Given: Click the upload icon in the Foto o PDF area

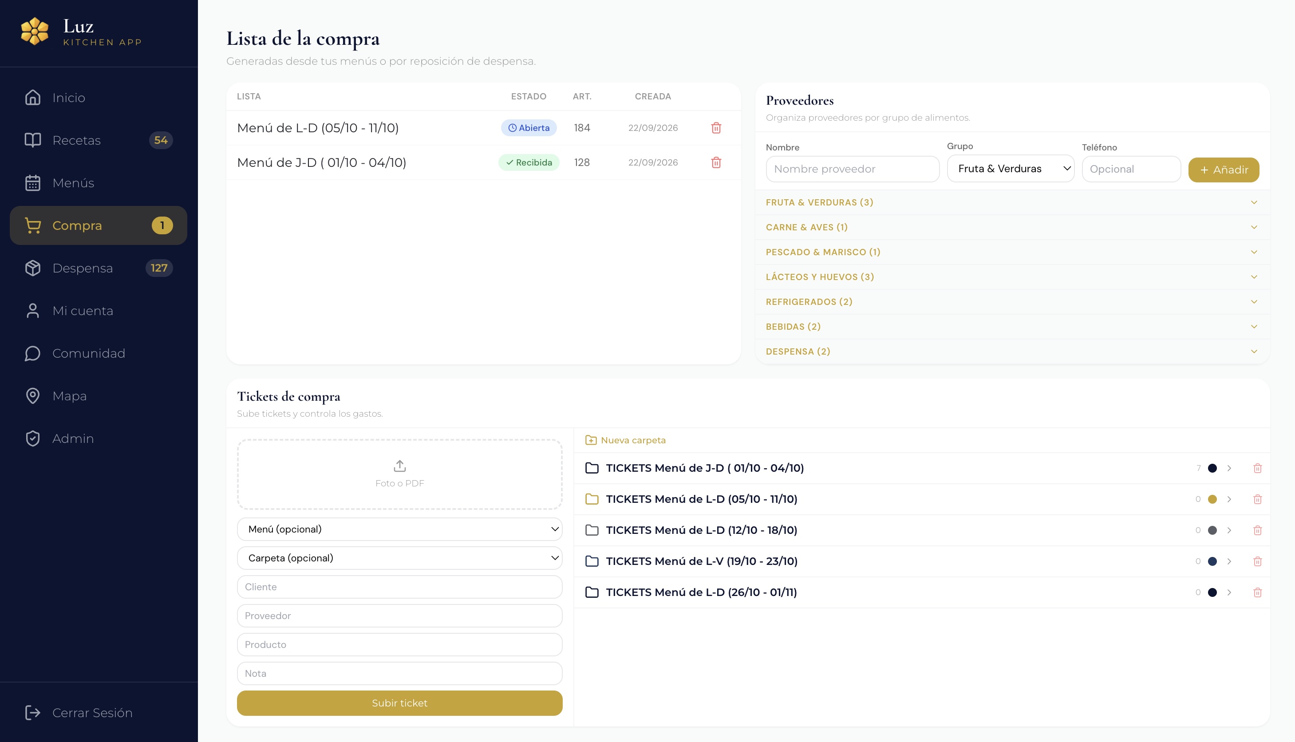Looking at the screenshot, I should pyautogui.click(x=399, y=466).
